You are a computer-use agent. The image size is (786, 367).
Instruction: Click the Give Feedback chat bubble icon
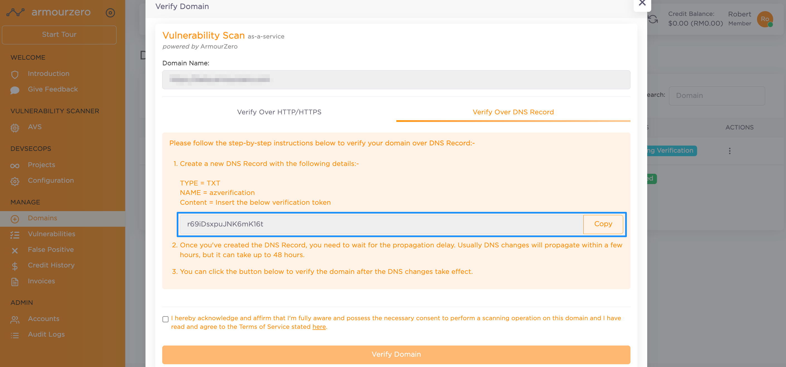15,90
